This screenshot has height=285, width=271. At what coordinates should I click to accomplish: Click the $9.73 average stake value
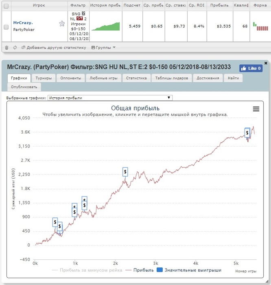click(x=179, y=26)
